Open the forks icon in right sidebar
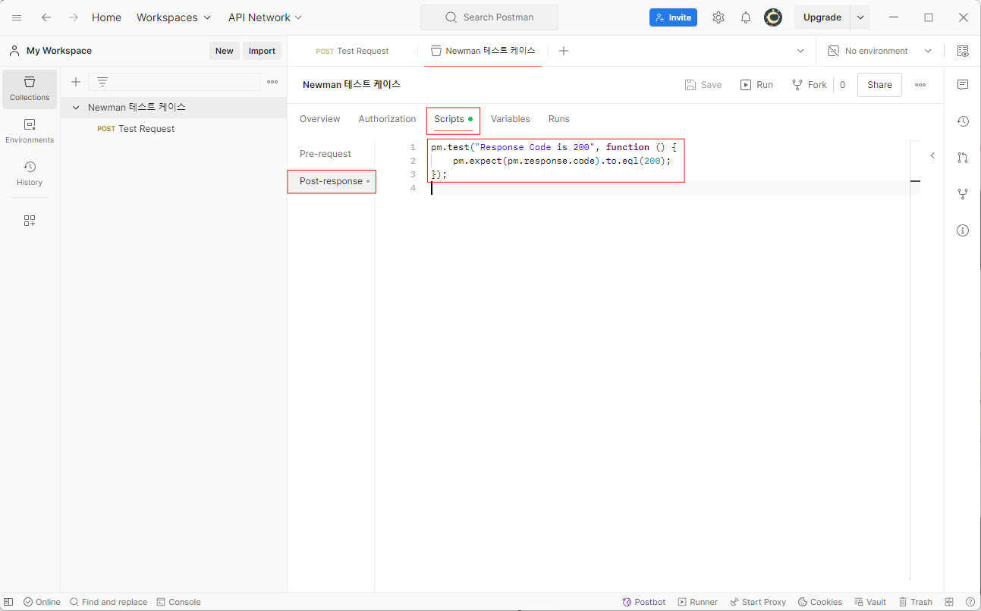Screen dimensions: 981x611 pyautogui.click(x=963, y=194)
